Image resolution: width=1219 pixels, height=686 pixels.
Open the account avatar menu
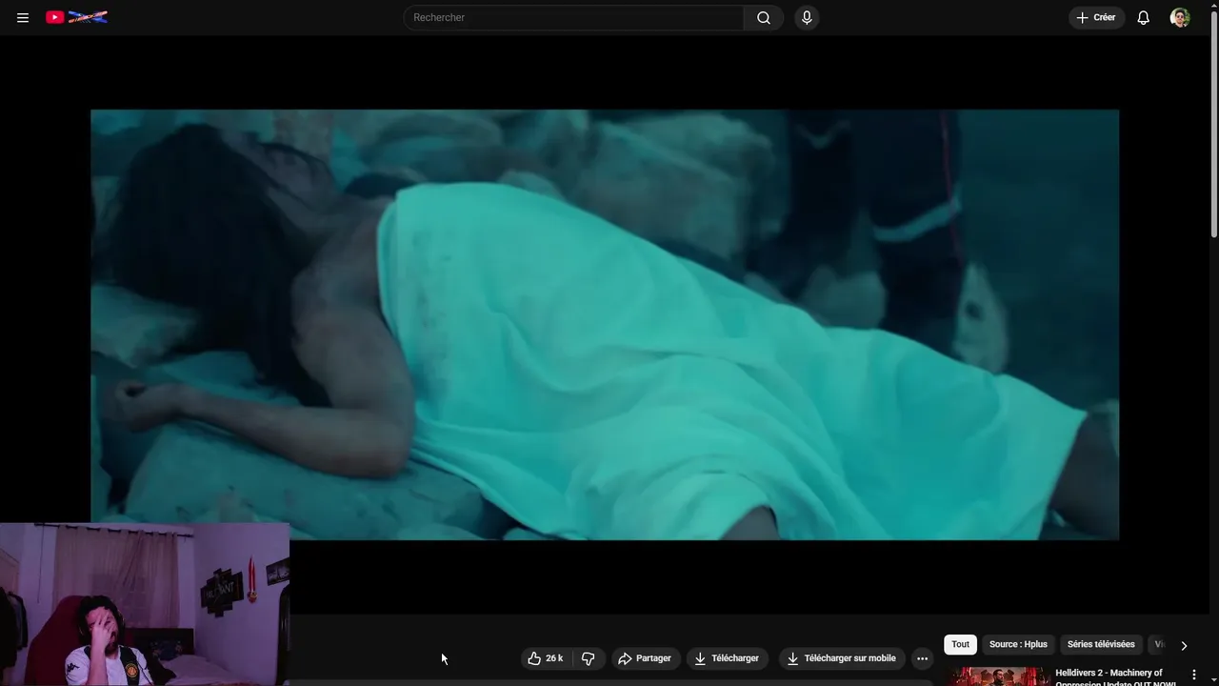point(1180,17)
